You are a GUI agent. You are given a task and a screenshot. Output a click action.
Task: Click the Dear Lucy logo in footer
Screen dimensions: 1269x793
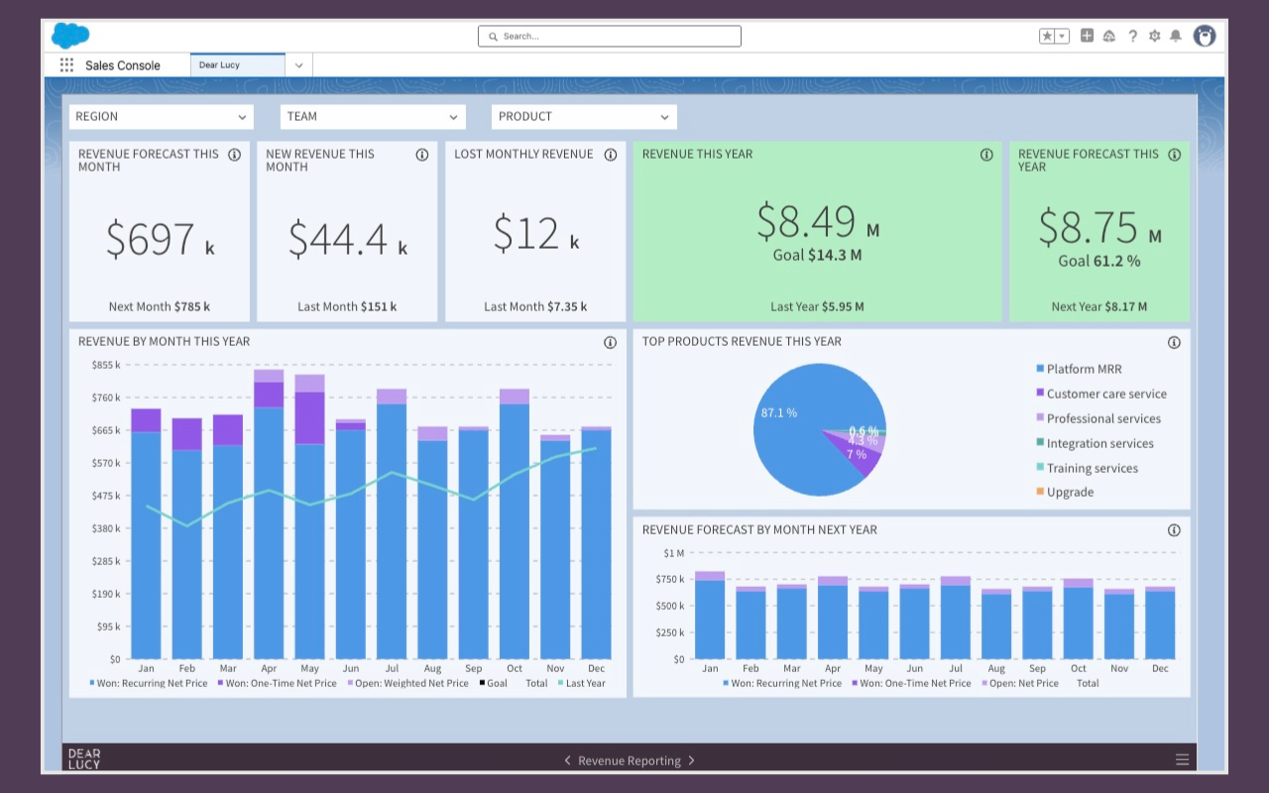coord(84,759)
